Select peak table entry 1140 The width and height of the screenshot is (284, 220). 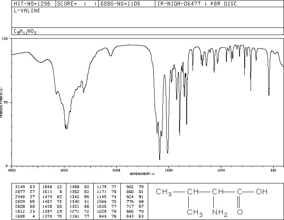[102, 197]
